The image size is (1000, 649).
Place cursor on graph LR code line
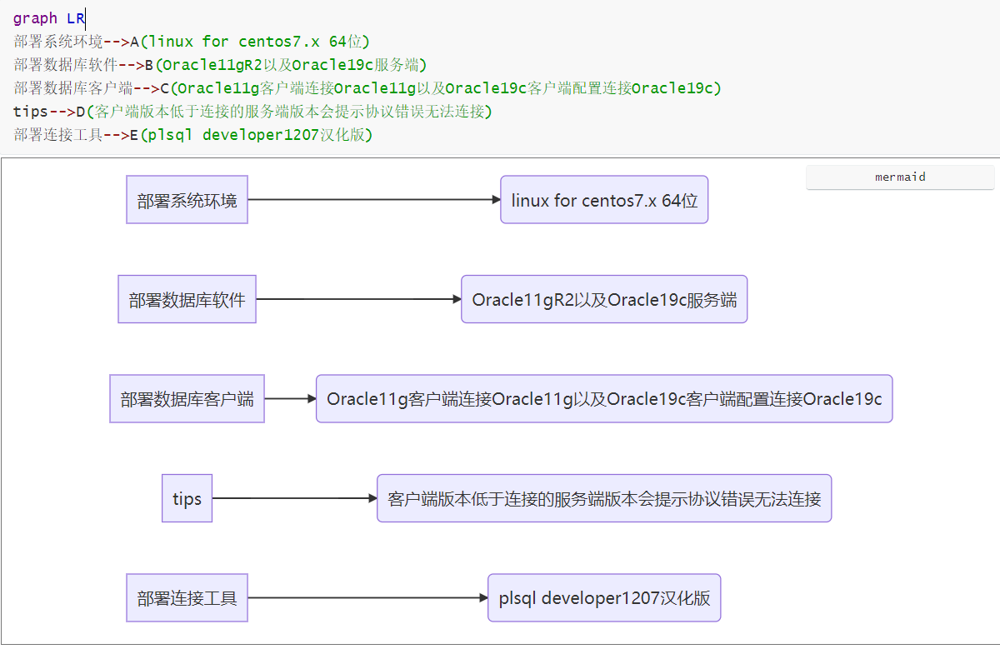[x=49, y=17]
